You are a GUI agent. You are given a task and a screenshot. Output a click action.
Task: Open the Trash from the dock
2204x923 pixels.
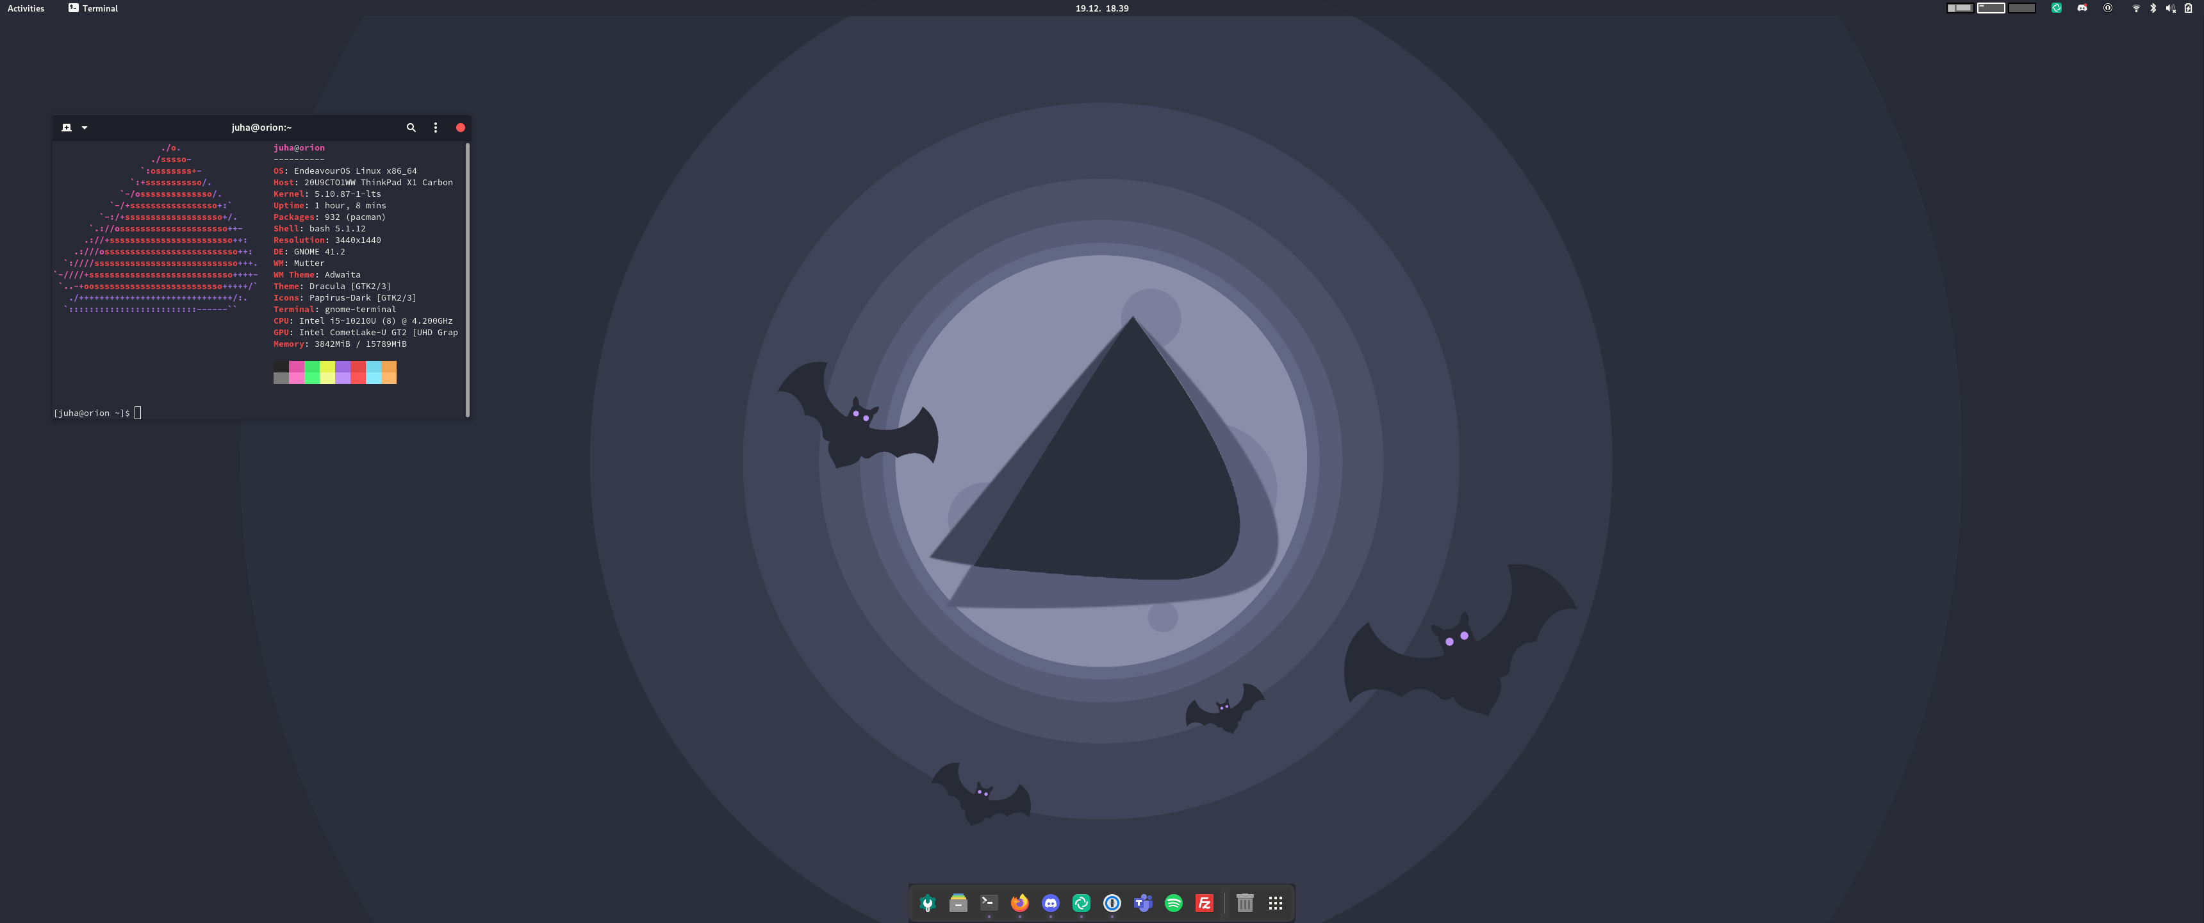coord(1245,902)
